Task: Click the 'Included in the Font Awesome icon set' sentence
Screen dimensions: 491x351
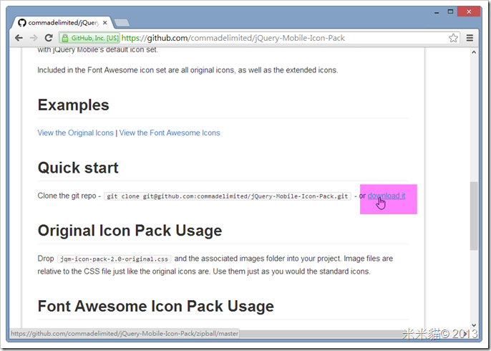Action: 188,70
